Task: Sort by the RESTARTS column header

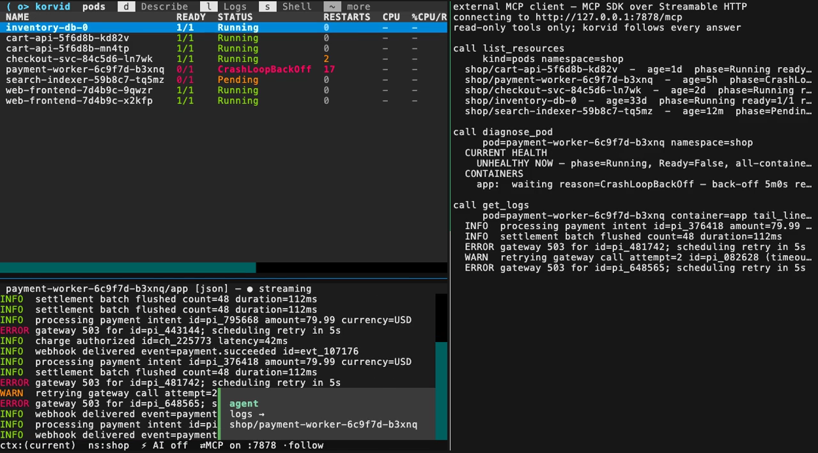Action: coord(347,17)
